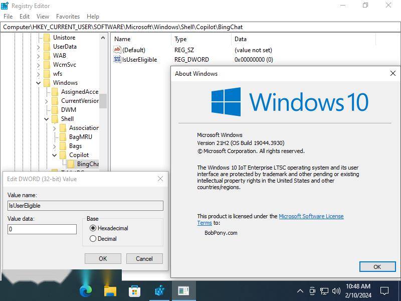This screenshot has height=301, width=401.
Task: Open File Explorer from the taskbar
Action: [x=110, y=291]
